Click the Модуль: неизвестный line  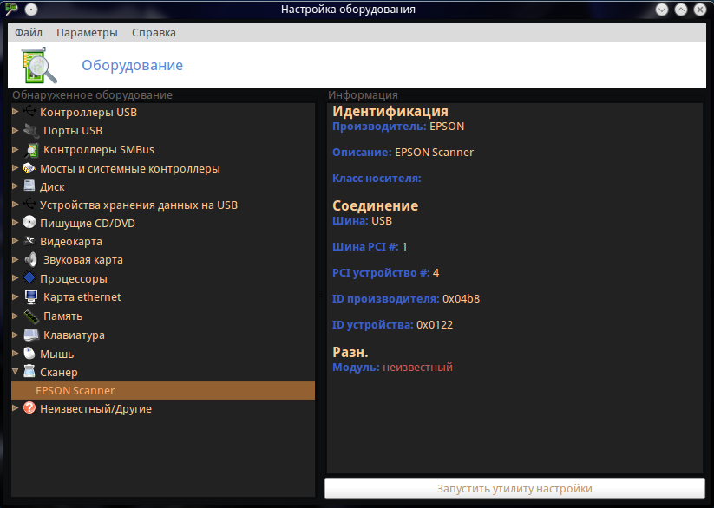point(392,368)
